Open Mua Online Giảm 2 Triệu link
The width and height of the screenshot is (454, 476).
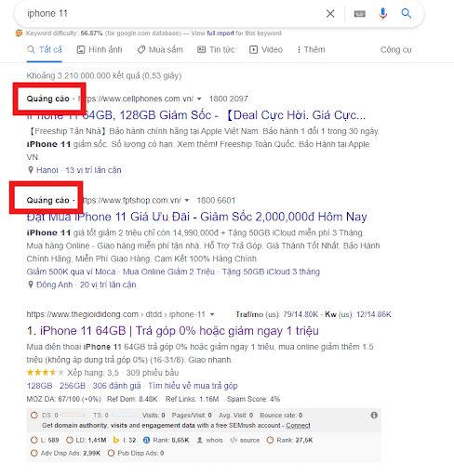coord(168,271)
